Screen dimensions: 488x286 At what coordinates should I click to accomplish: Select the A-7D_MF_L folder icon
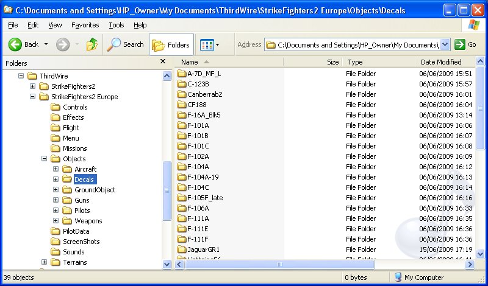[181, 74]
